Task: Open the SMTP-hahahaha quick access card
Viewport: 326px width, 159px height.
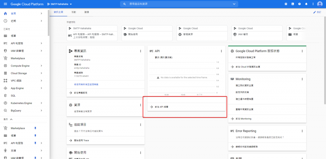Action: [x=92, y=33]
